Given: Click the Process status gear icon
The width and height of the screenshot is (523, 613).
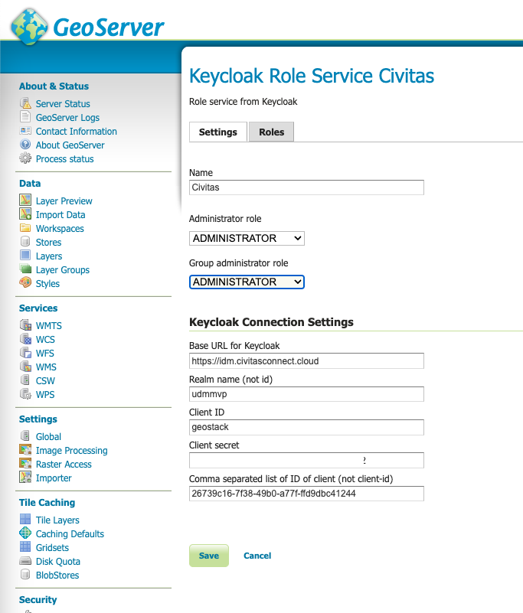Looking at the screenshot, I should [x=25, y=158].
